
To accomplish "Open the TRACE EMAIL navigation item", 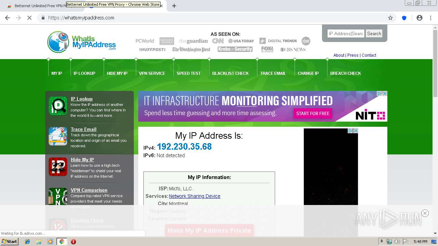I will click(x=273, y=73).
